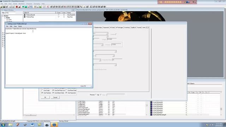
Task: Click actor icon beside YTQActorBandit row
Action: pyautogui.click(x=24, y=15)
